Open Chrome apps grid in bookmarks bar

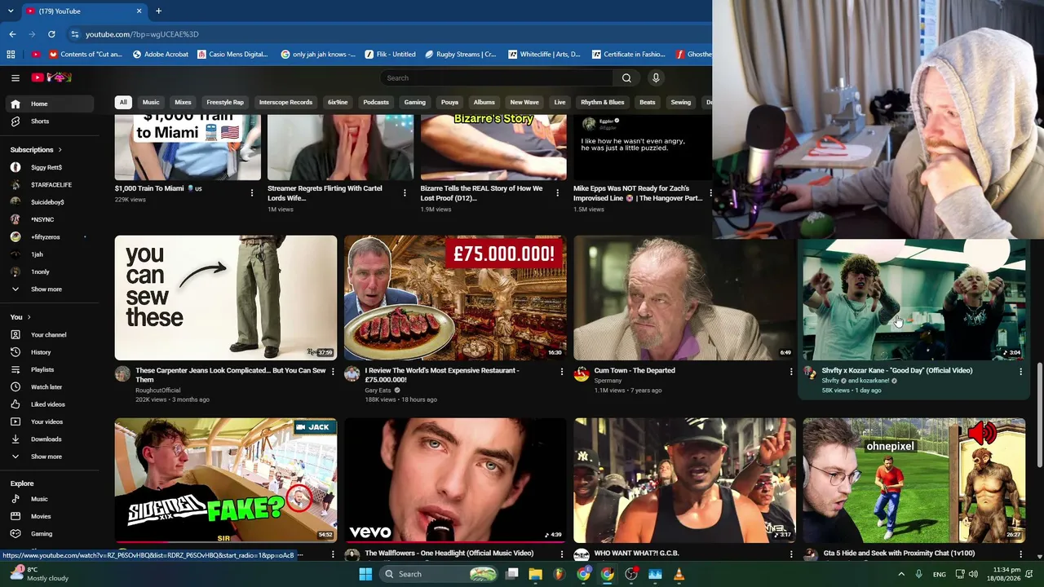pos(11,55)
